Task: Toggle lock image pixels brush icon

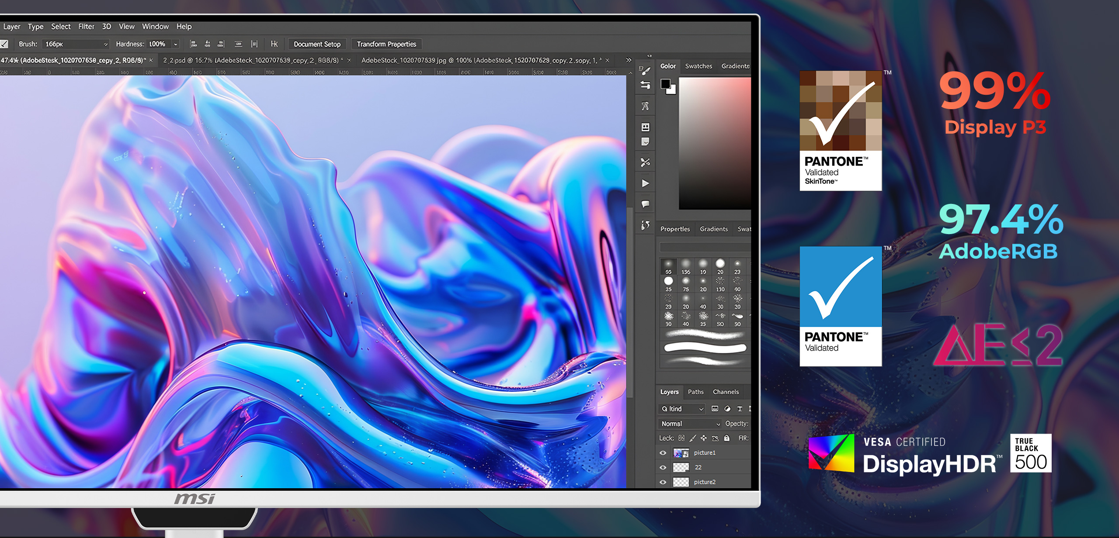Action: pos(693,438)
